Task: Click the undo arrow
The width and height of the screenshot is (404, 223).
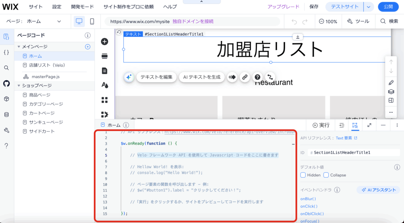Action: point(294,22)
